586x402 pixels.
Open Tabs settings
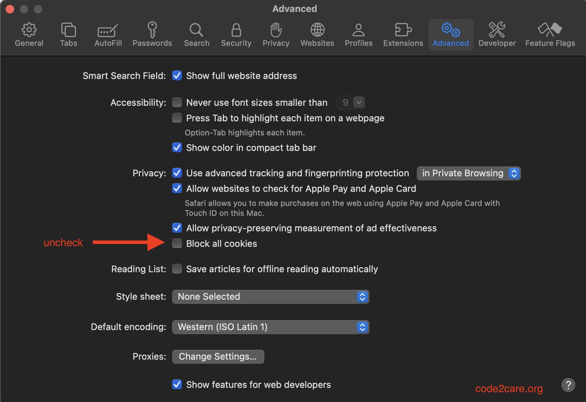tap(68, 34)
